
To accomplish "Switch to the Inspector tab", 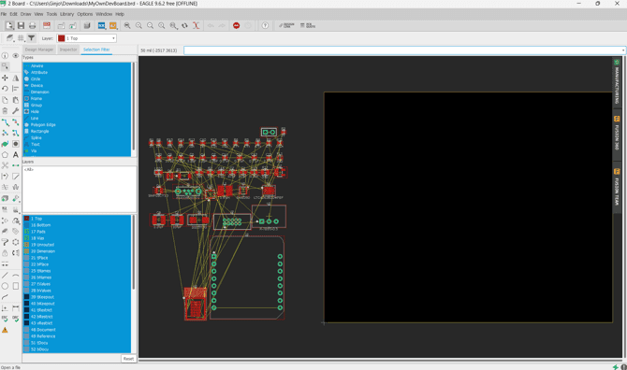I will click(x=68, y=50).
